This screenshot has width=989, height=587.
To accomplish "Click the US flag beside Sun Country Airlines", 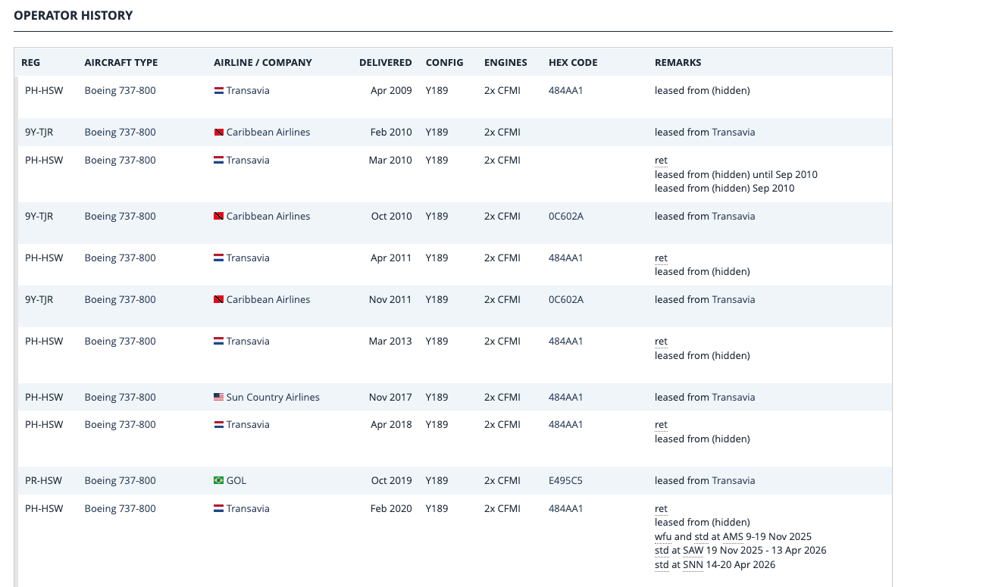I will 218,398.
